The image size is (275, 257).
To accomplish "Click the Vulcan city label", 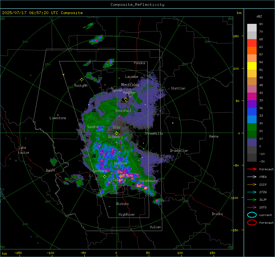I will click(155, 227).
